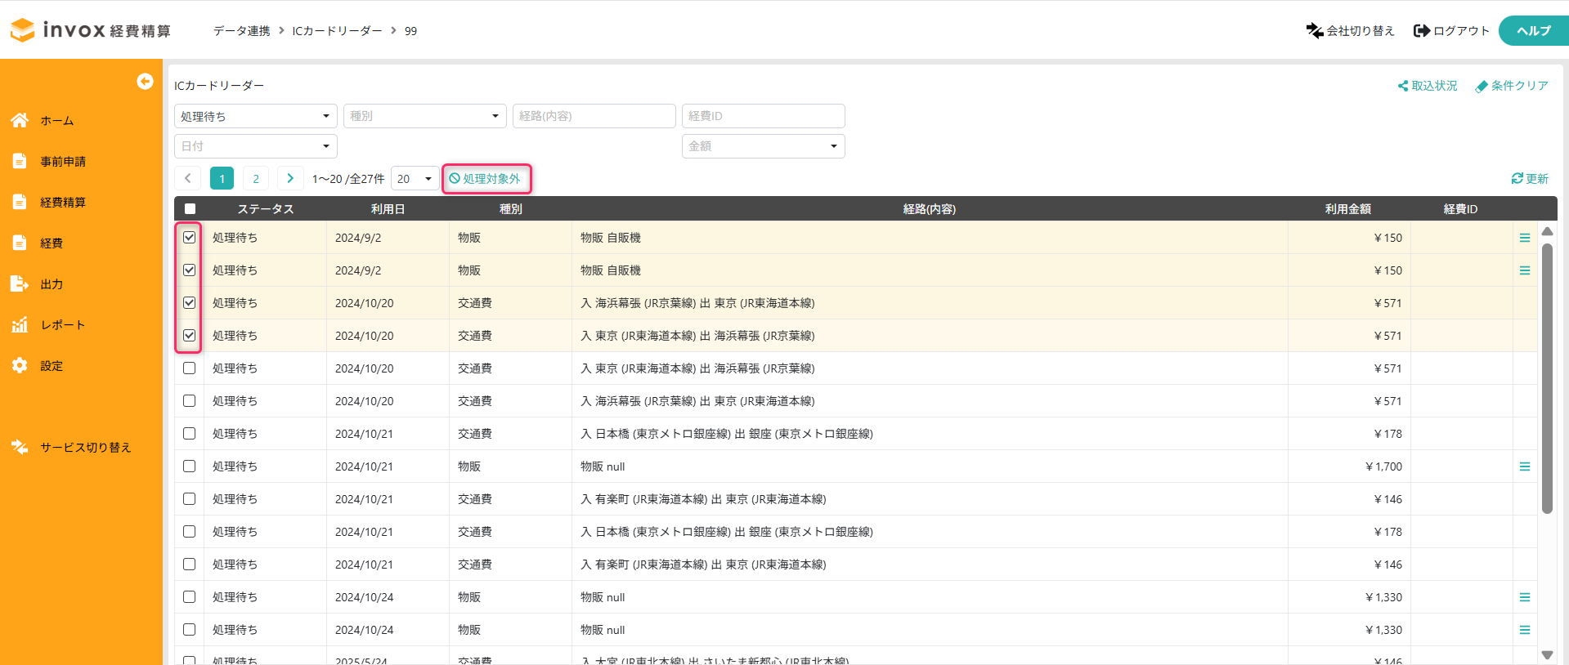Image resolution: width=1569 pixels, height=665 pixels.
Task: Collapse the sidebar with the arrow icon
Action: (145, 81)
